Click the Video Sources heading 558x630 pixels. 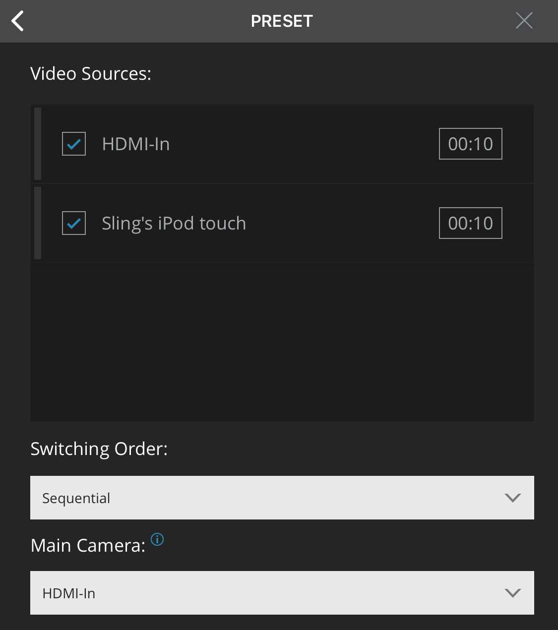click(91, 74)
